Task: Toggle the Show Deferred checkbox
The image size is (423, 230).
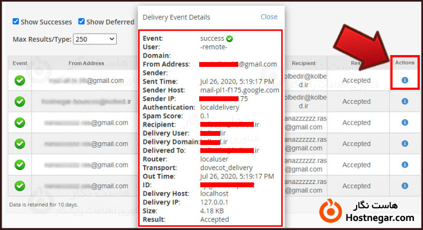Action: pos(82,22)
